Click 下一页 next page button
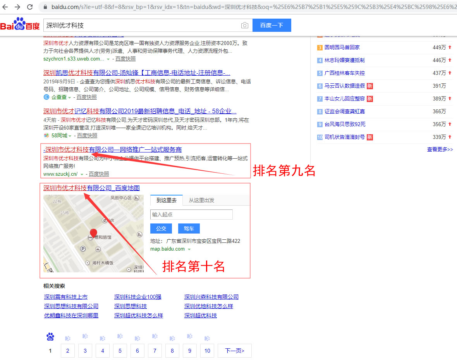This screenshot has height=360, width=457. coord(234,351)
